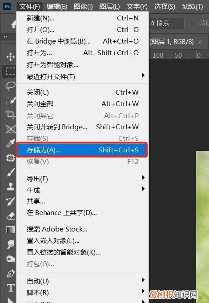
Task: Choose 关闭全部 menu entry
Action: (83, 104)
